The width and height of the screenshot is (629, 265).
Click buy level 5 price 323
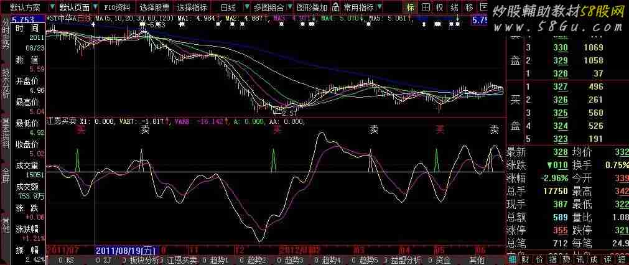click(x=561, y=139)
